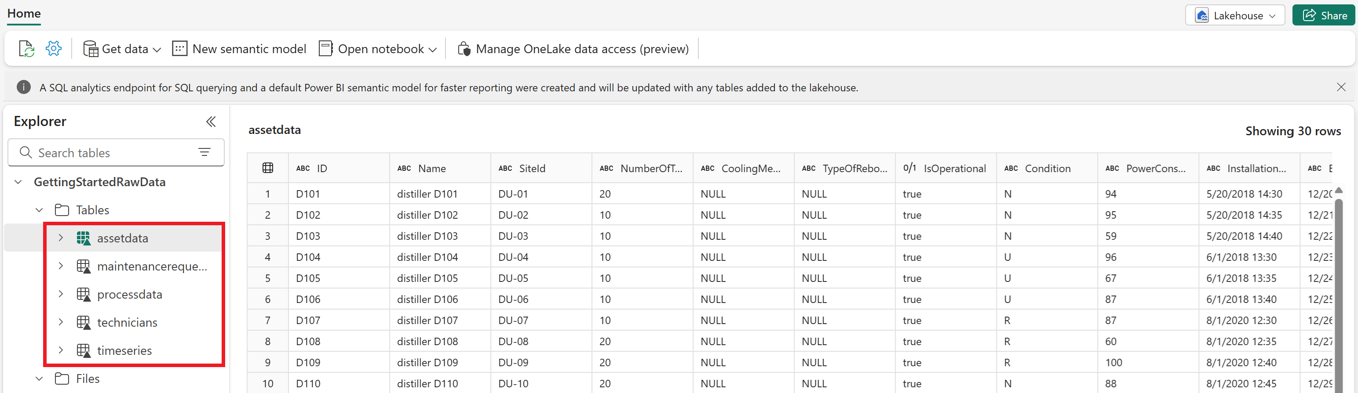The height and width of the screenshot is (393, 1358).
Task: Dismiss the SQL analytics endpoint notification
Action: click(1341, 87)
